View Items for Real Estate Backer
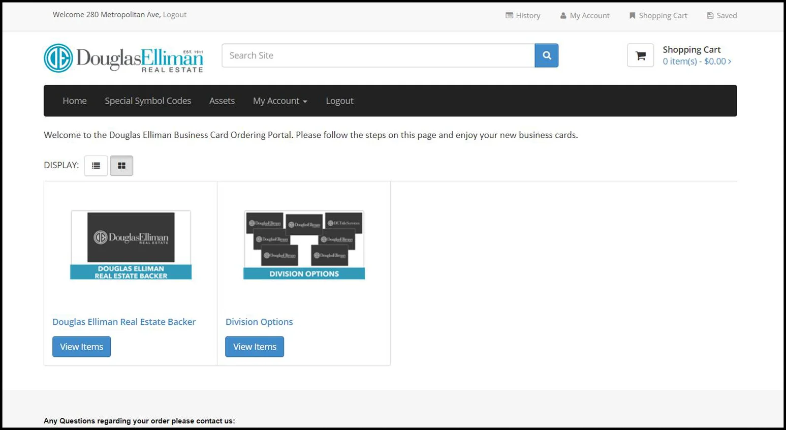This screenshot has height=430, width=786. pos(81,347)
